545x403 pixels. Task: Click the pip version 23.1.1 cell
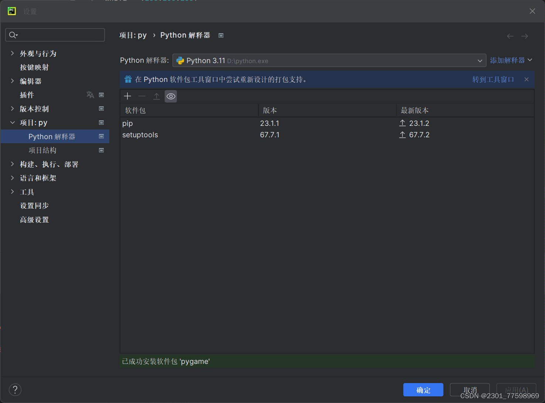(x=270, y=123)
